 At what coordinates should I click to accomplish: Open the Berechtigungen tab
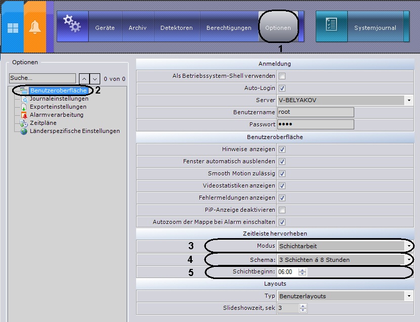(229, 28)
